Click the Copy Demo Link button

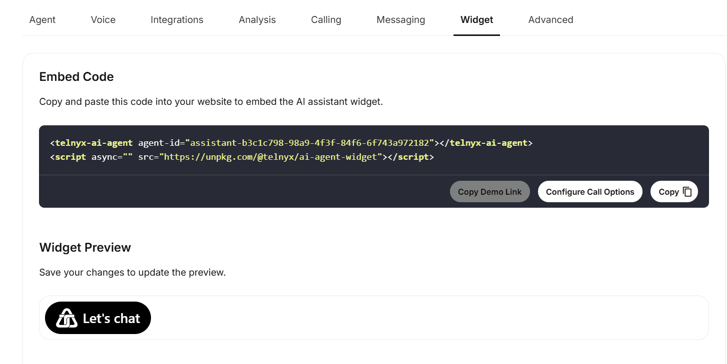tap(489, 191)
